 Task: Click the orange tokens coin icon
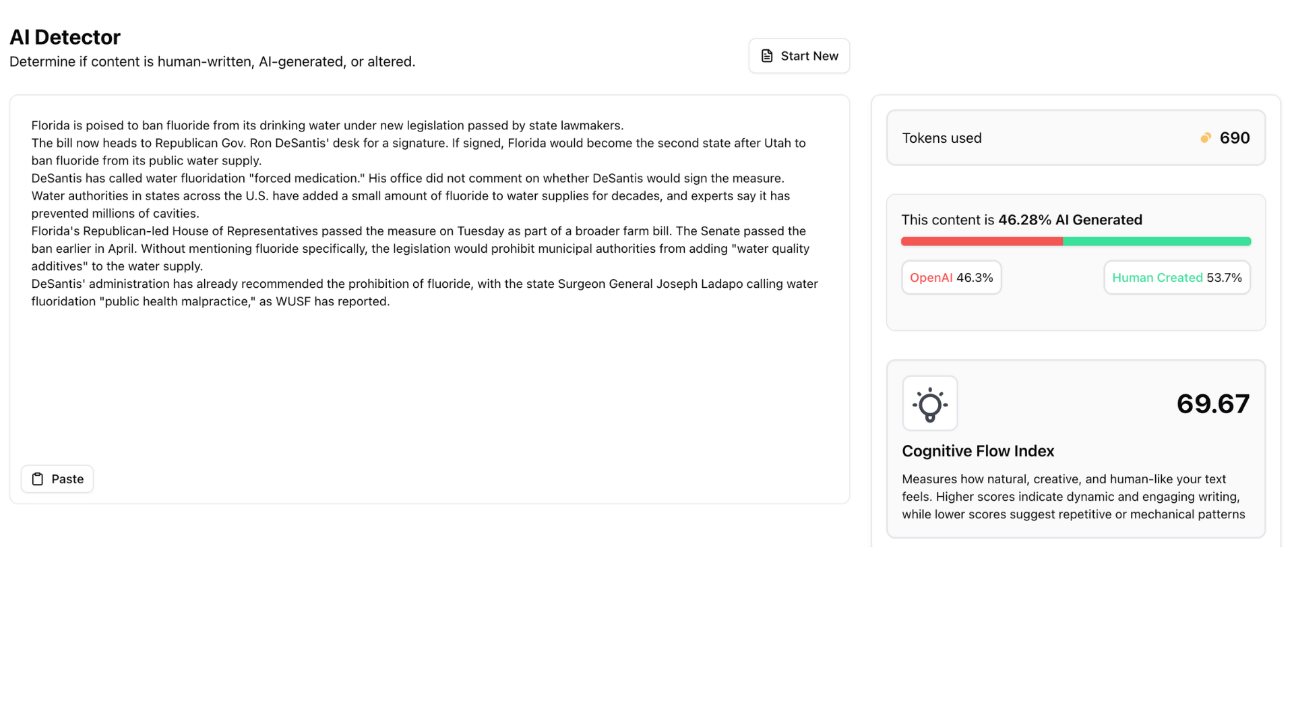[1205, 138]
